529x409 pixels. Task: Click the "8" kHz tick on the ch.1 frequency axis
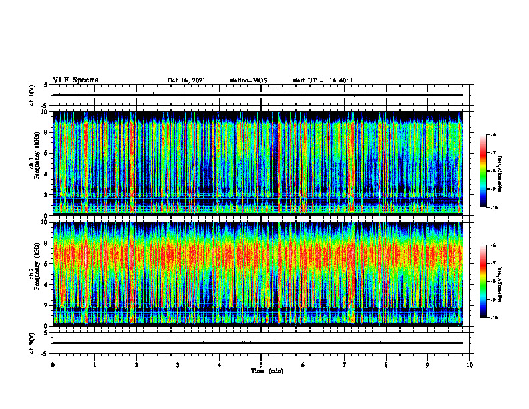click(x=46, y=132)
